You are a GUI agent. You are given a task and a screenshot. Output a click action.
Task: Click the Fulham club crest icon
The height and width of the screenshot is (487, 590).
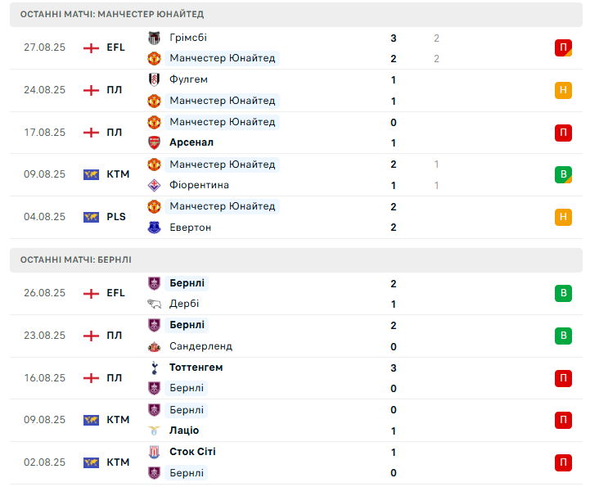pyautogui.click(x=154, y=79)
